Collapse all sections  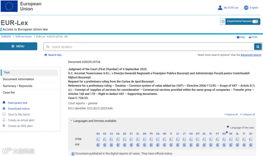248,115
